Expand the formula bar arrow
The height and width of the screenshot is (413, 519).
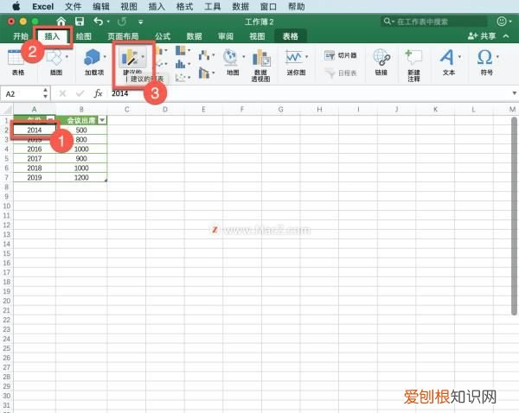pos(515,93)
